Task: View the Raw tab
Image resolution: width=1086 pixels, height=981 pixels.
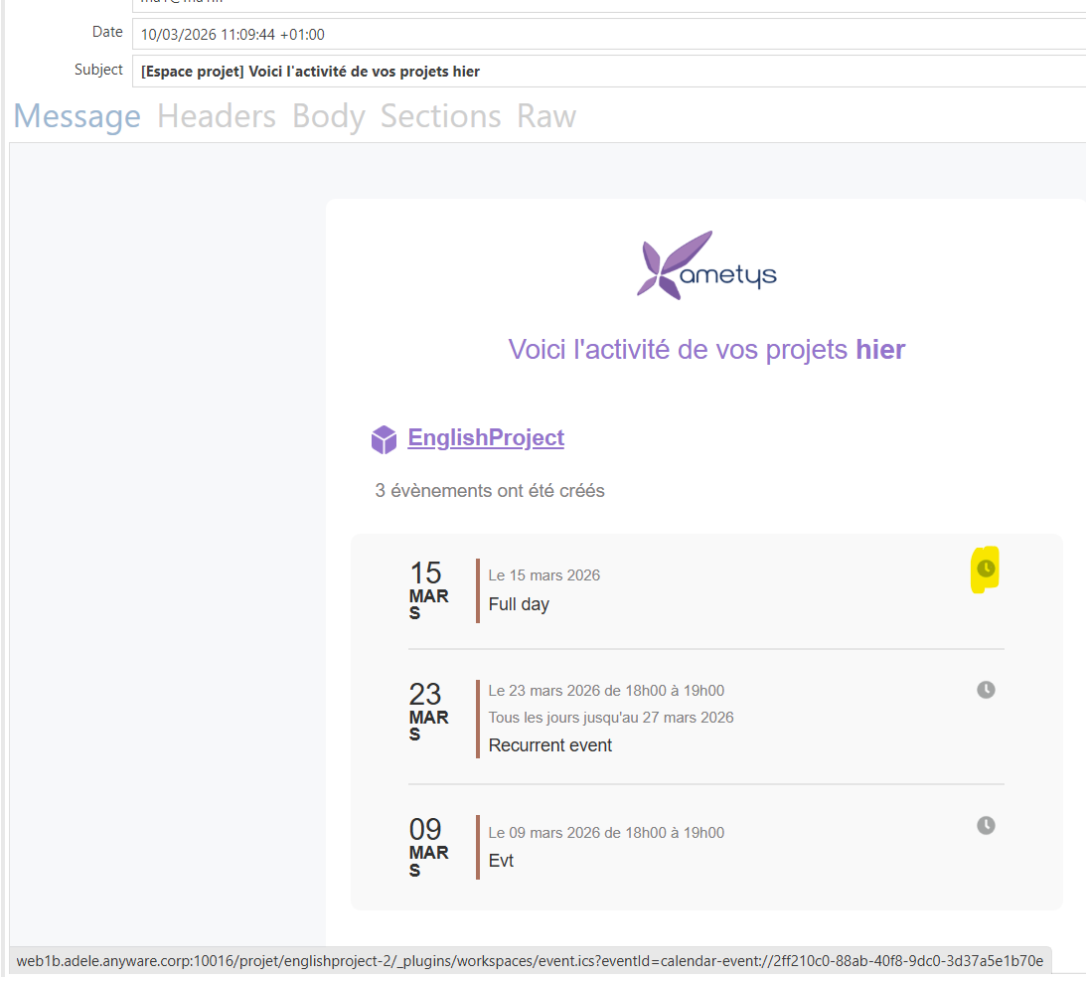Action: tap(545, 116)
